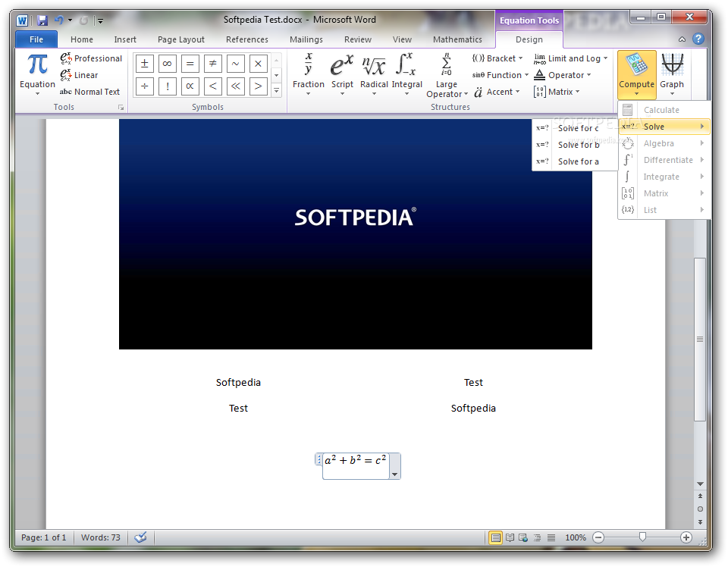728x567 pixels.
Task: Open the Script structure gallery
Action: click(342, 74)
